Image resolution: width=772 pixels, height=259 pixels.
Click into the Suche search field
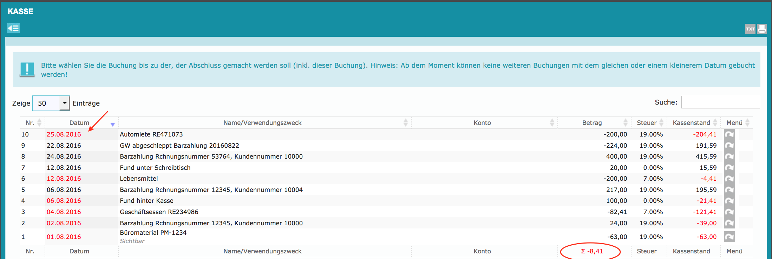click(x=720, y=102)
